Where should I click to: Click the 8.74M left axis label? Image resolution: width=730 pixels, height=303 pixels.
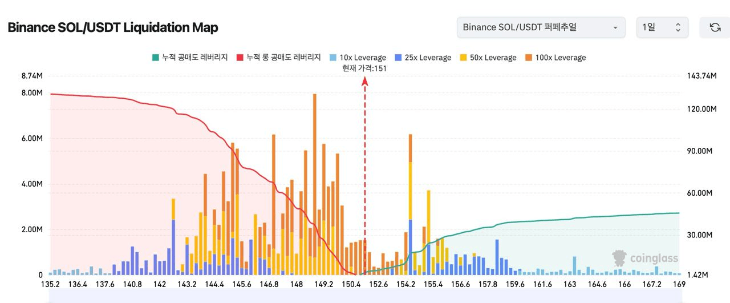pyautogui.click(x=32, y=76)
